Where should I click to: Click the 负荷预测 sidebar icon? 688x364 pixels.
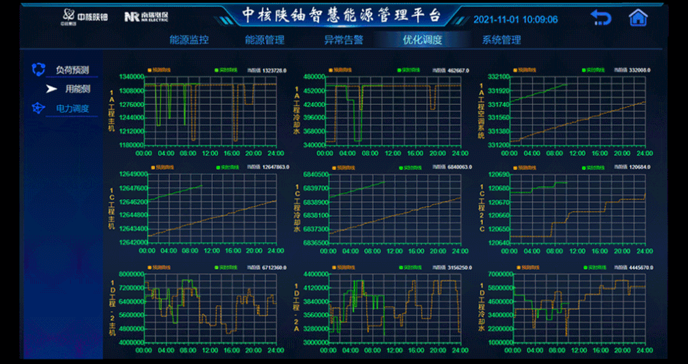tap(39, 69)
